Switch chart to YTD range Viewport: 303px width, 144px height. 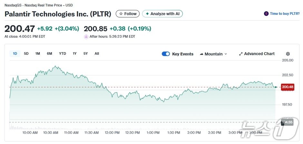[63, 53]
